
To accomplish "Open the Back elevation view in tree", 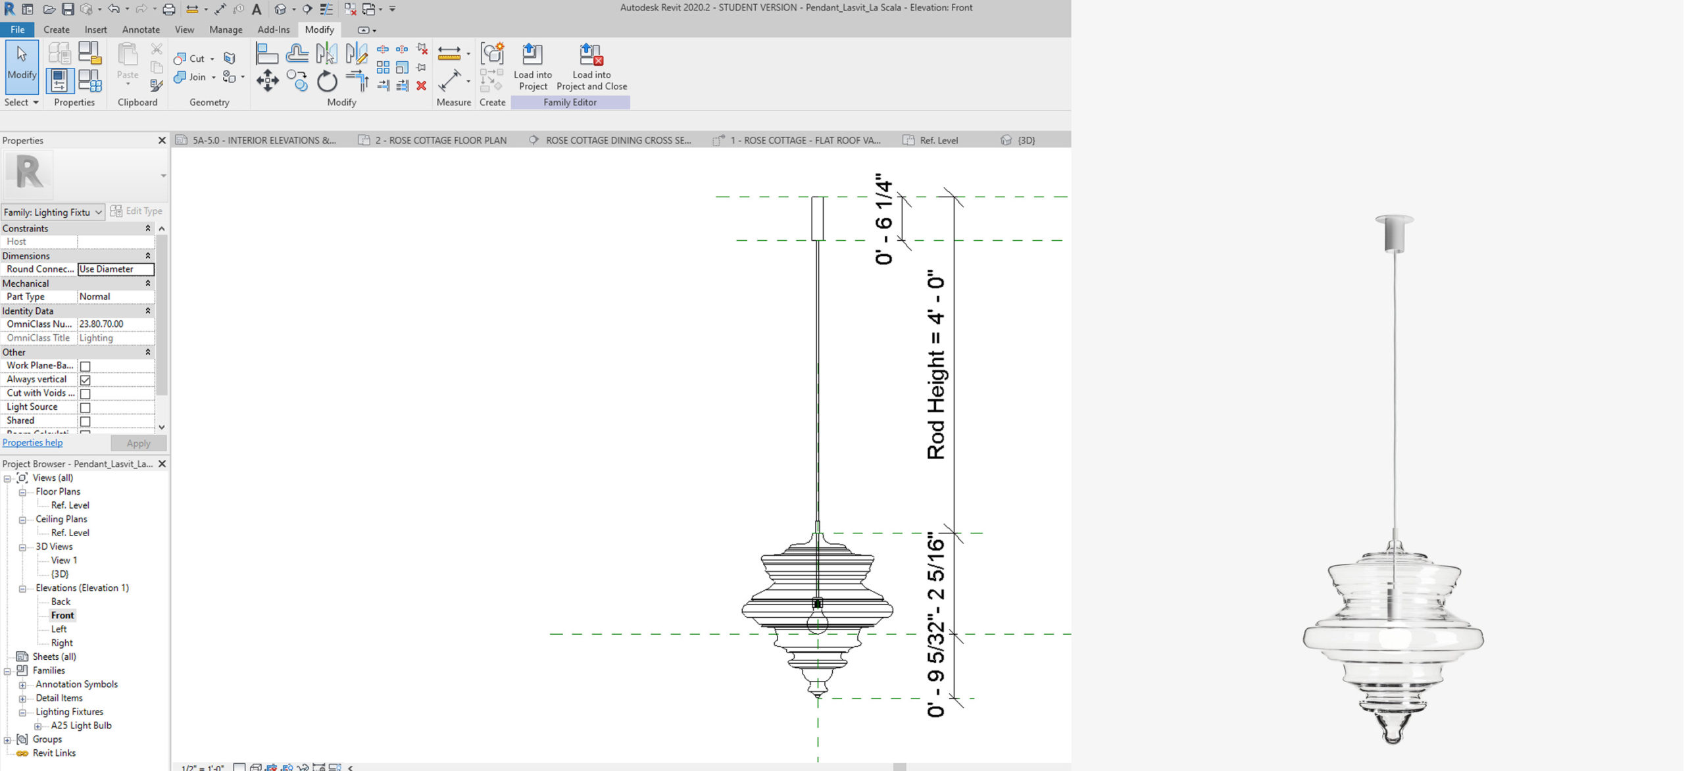I will click(x=61, y=602).
